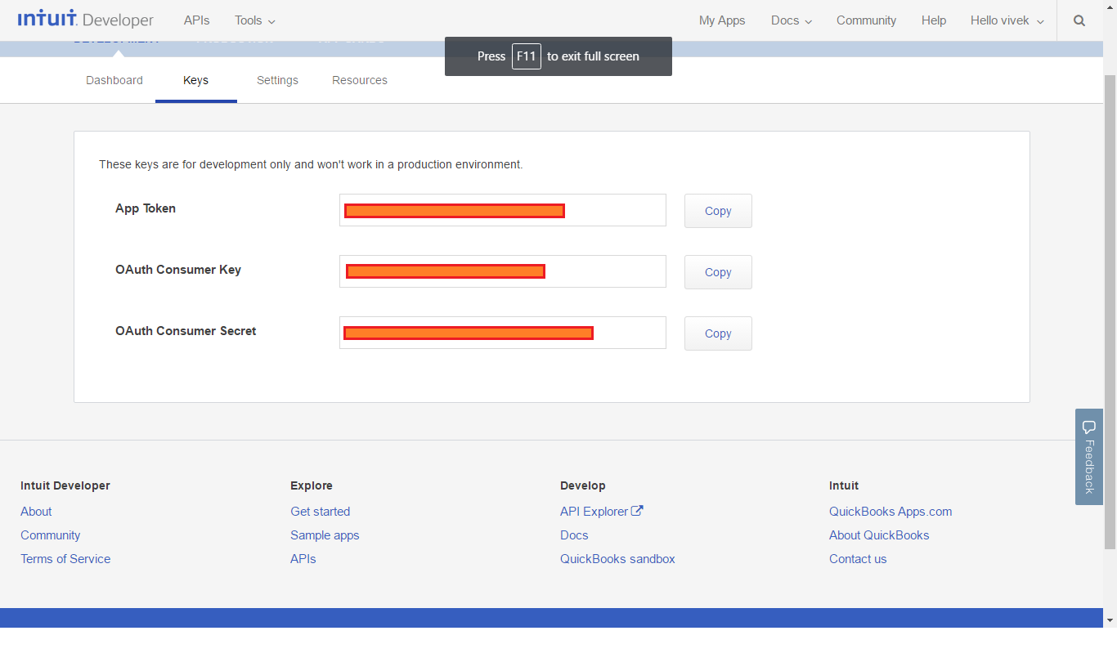The height and width of the screenshot is (671, 1117).
Task: Select the Keys tab
Action: coord(196,80)
